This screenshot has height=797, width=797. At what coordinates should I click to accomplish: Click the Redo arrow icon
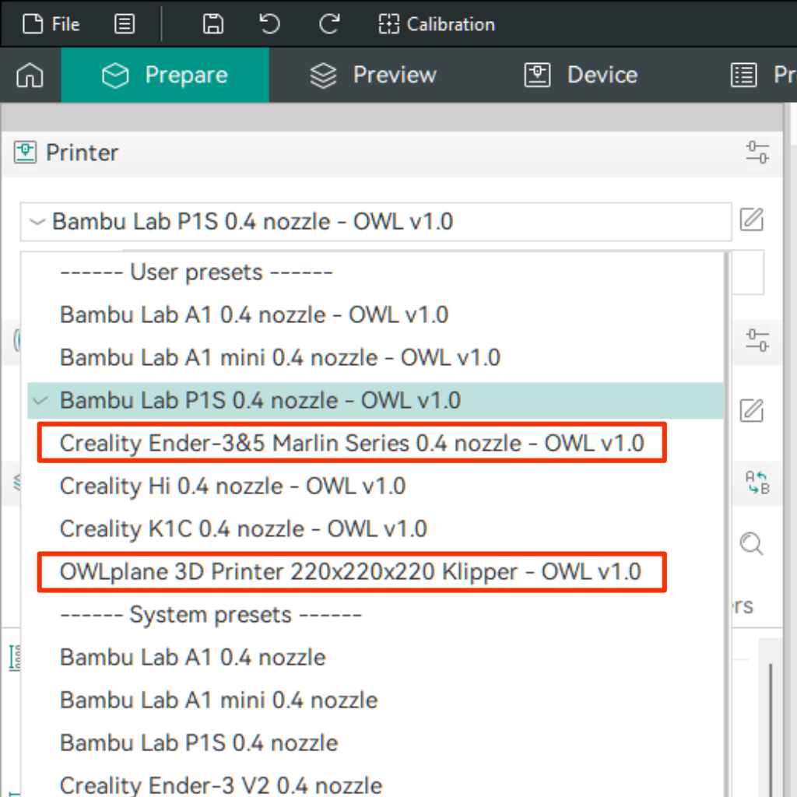[328, 24]
